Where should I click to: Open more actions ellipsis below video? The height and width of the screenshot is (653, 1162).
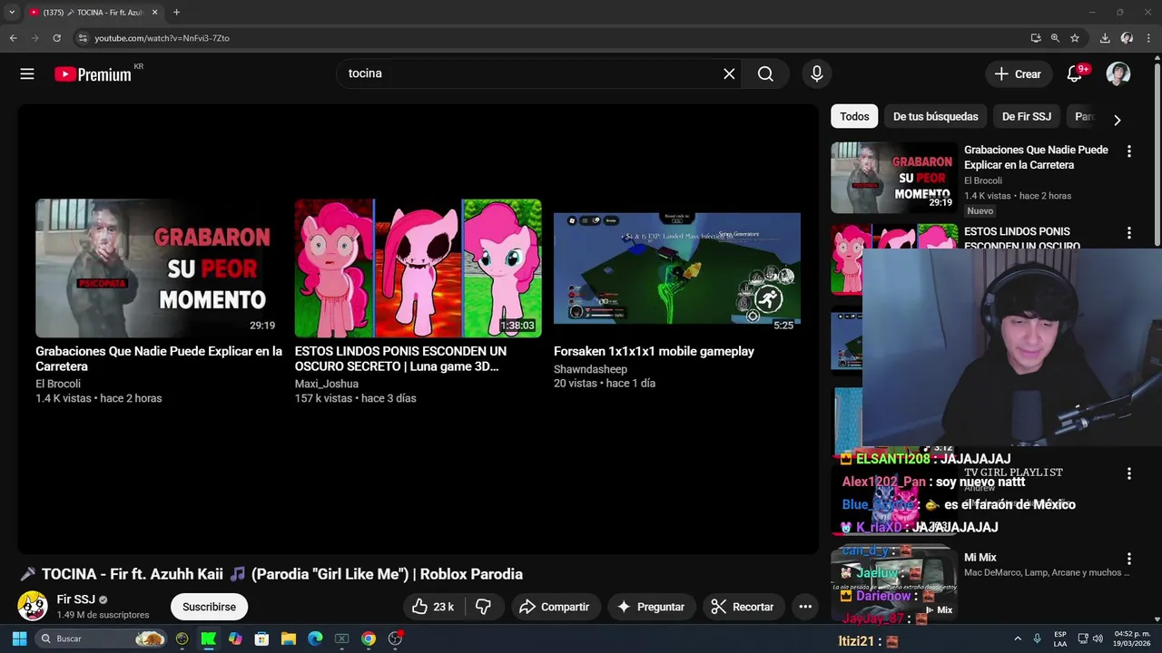tap(805, 607)
